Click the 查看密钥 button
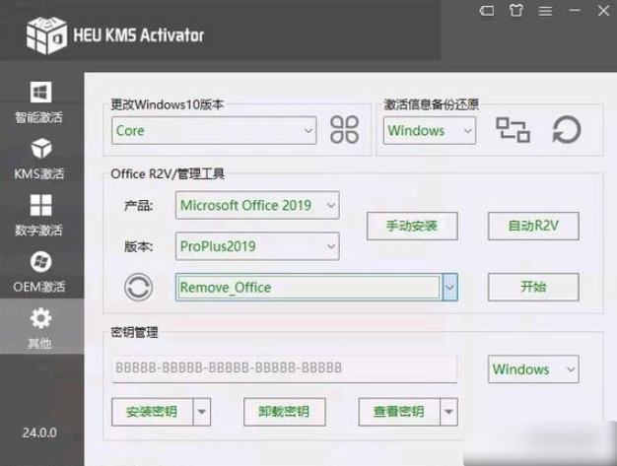Viewport: 617px width, 466px height. pyautogui.click(x=399, y=412)
